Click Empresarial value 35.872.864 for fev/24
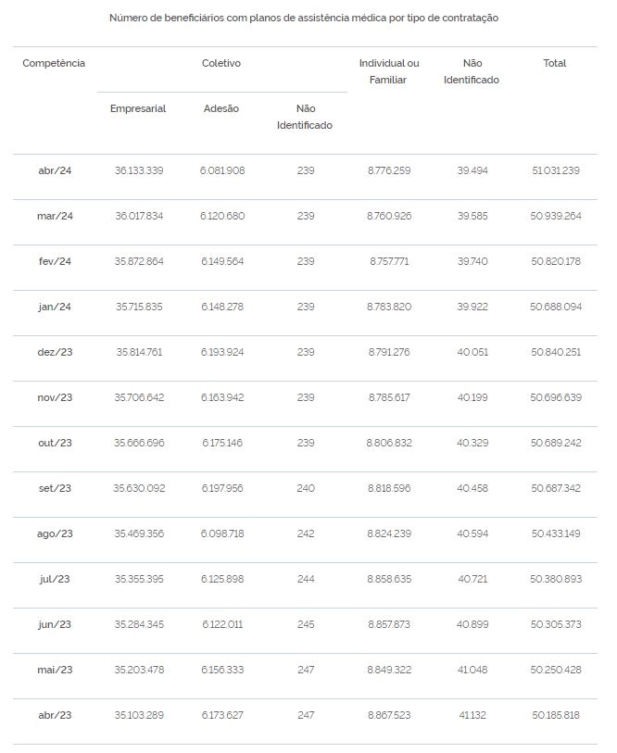Screen dimensions: 617x753 pos(139,261)
